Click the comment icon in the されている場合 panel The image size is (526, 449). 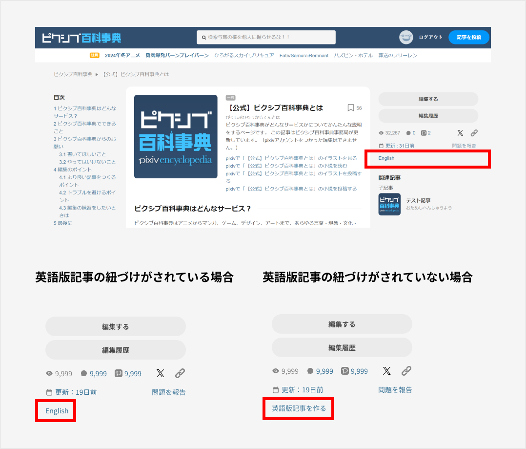point(84,373)
